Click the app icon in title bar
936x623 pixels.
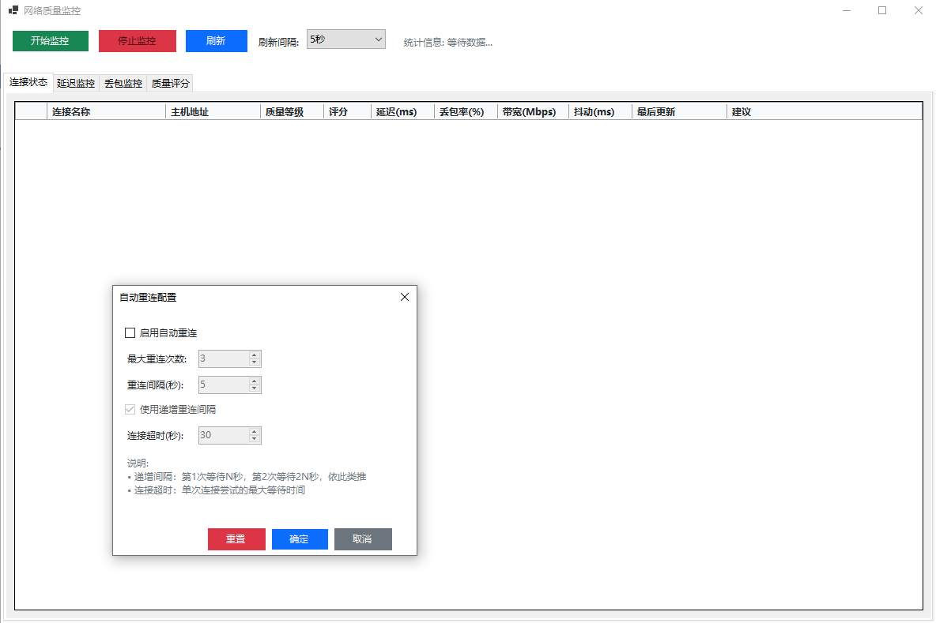point(13,10)
